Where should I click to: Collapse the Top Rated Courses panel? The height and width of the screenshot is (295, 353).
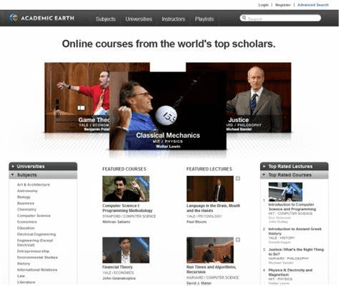pyautogui.click(x=294, y=175)
